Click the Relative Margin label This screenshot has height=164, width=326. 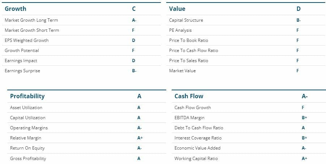[26, 138]
